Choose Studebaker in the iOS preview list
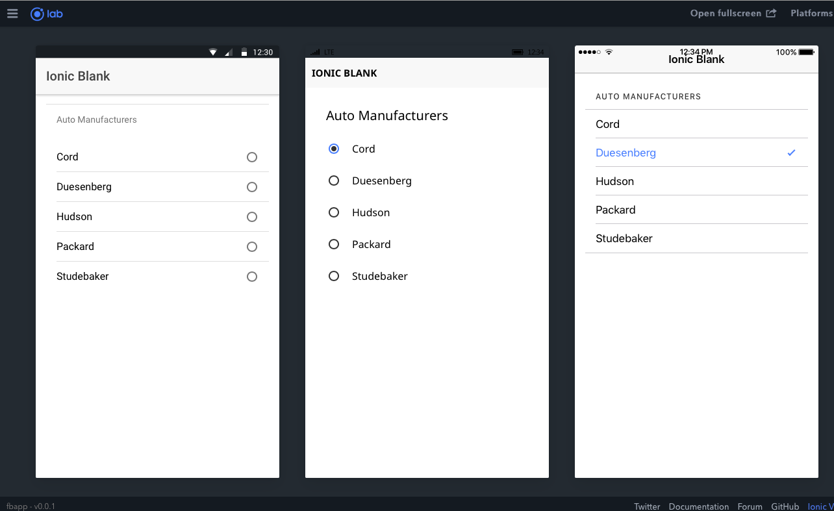This screenshot has width=834, height=511. pyautogui.click(x=696, y=238)
